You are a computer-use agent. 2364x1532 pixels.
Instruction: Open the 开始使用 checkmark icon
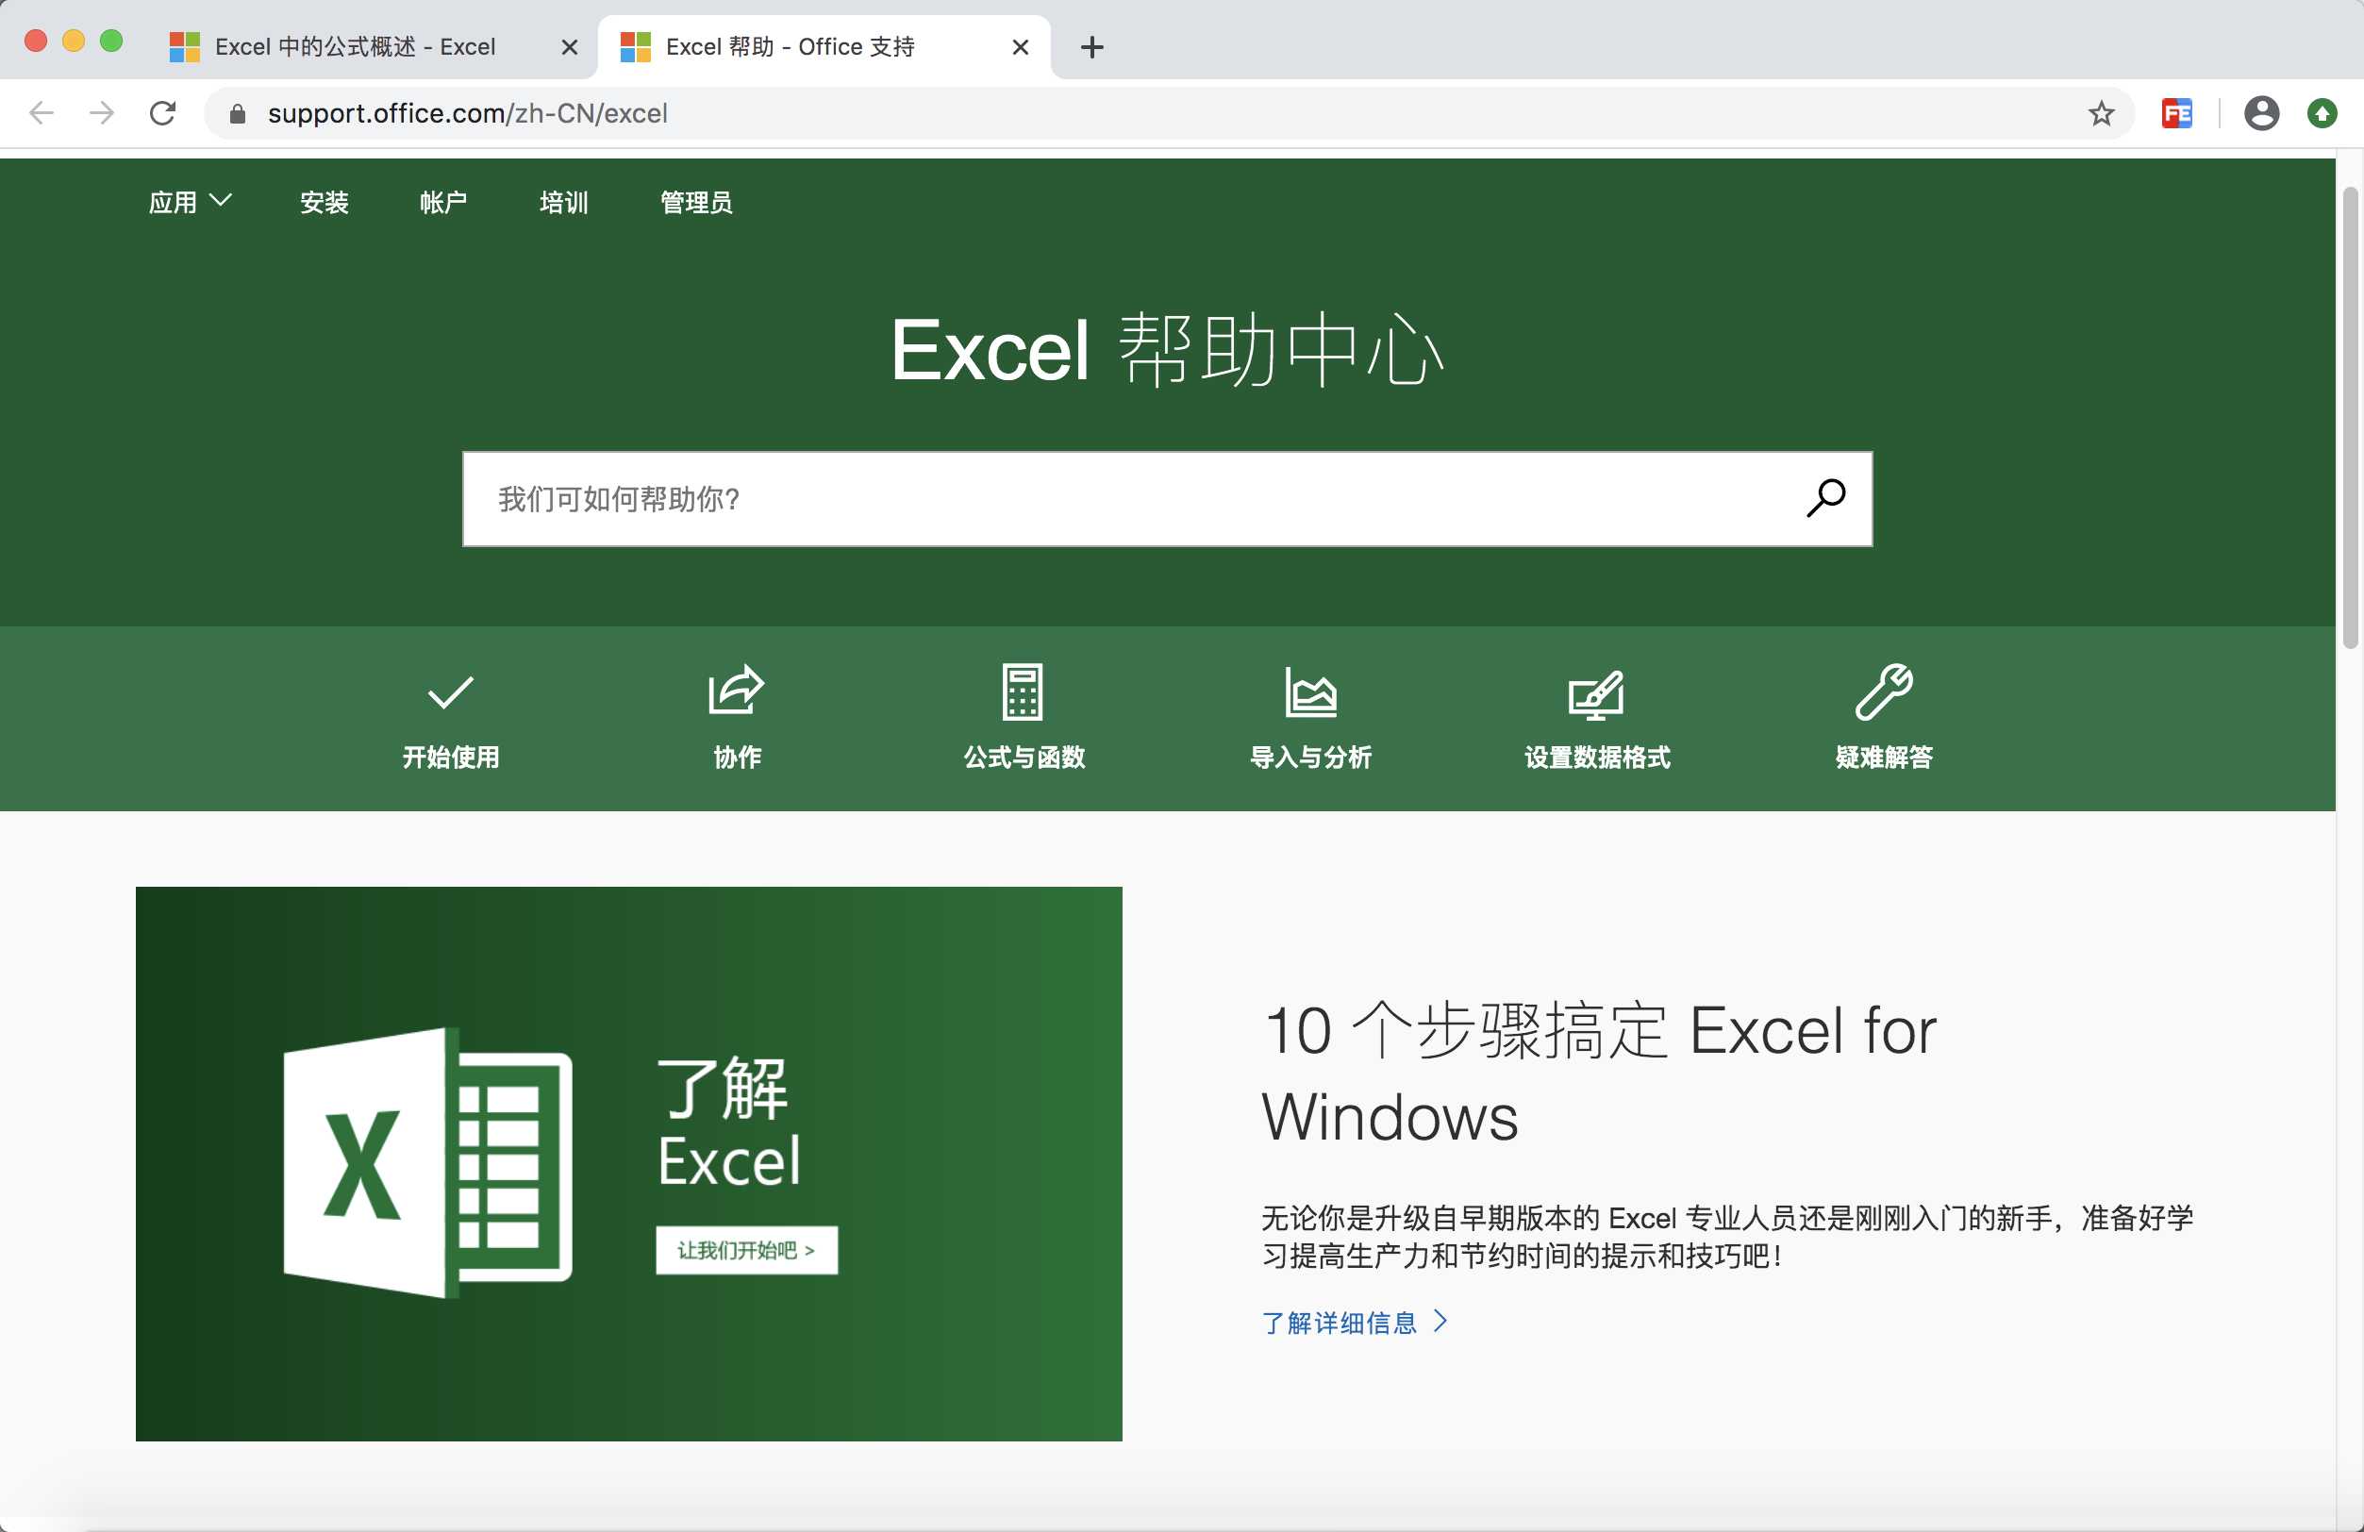pyautogui.click(x=450, y=691)
